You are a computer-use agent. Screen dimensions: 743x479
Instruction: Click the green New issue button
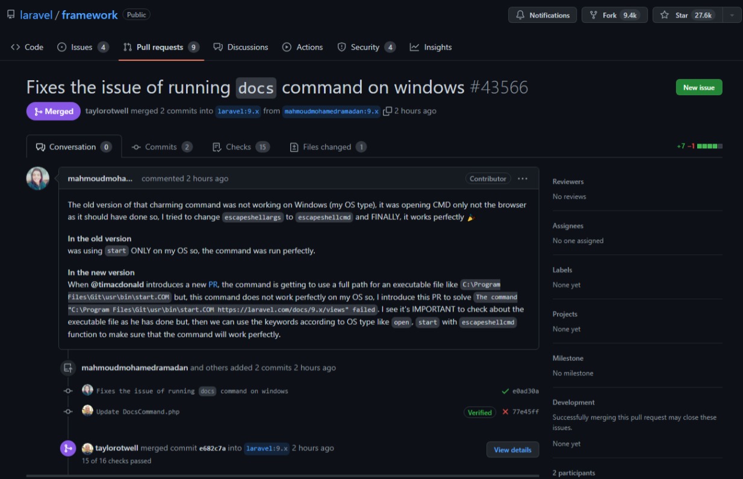(698, 87)
